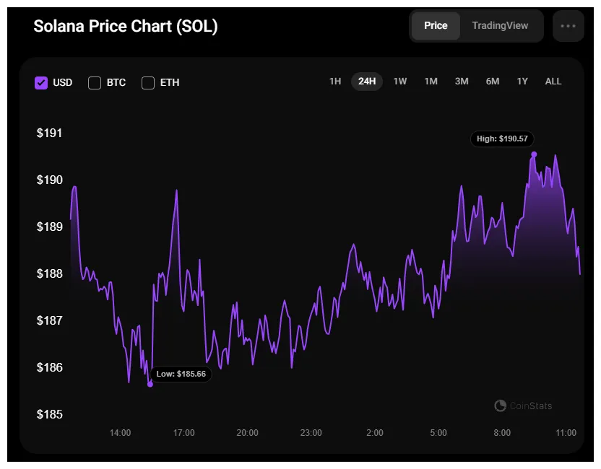
Task: Enable the BTC currency checkbox
Action: click(x=94, y=82)
